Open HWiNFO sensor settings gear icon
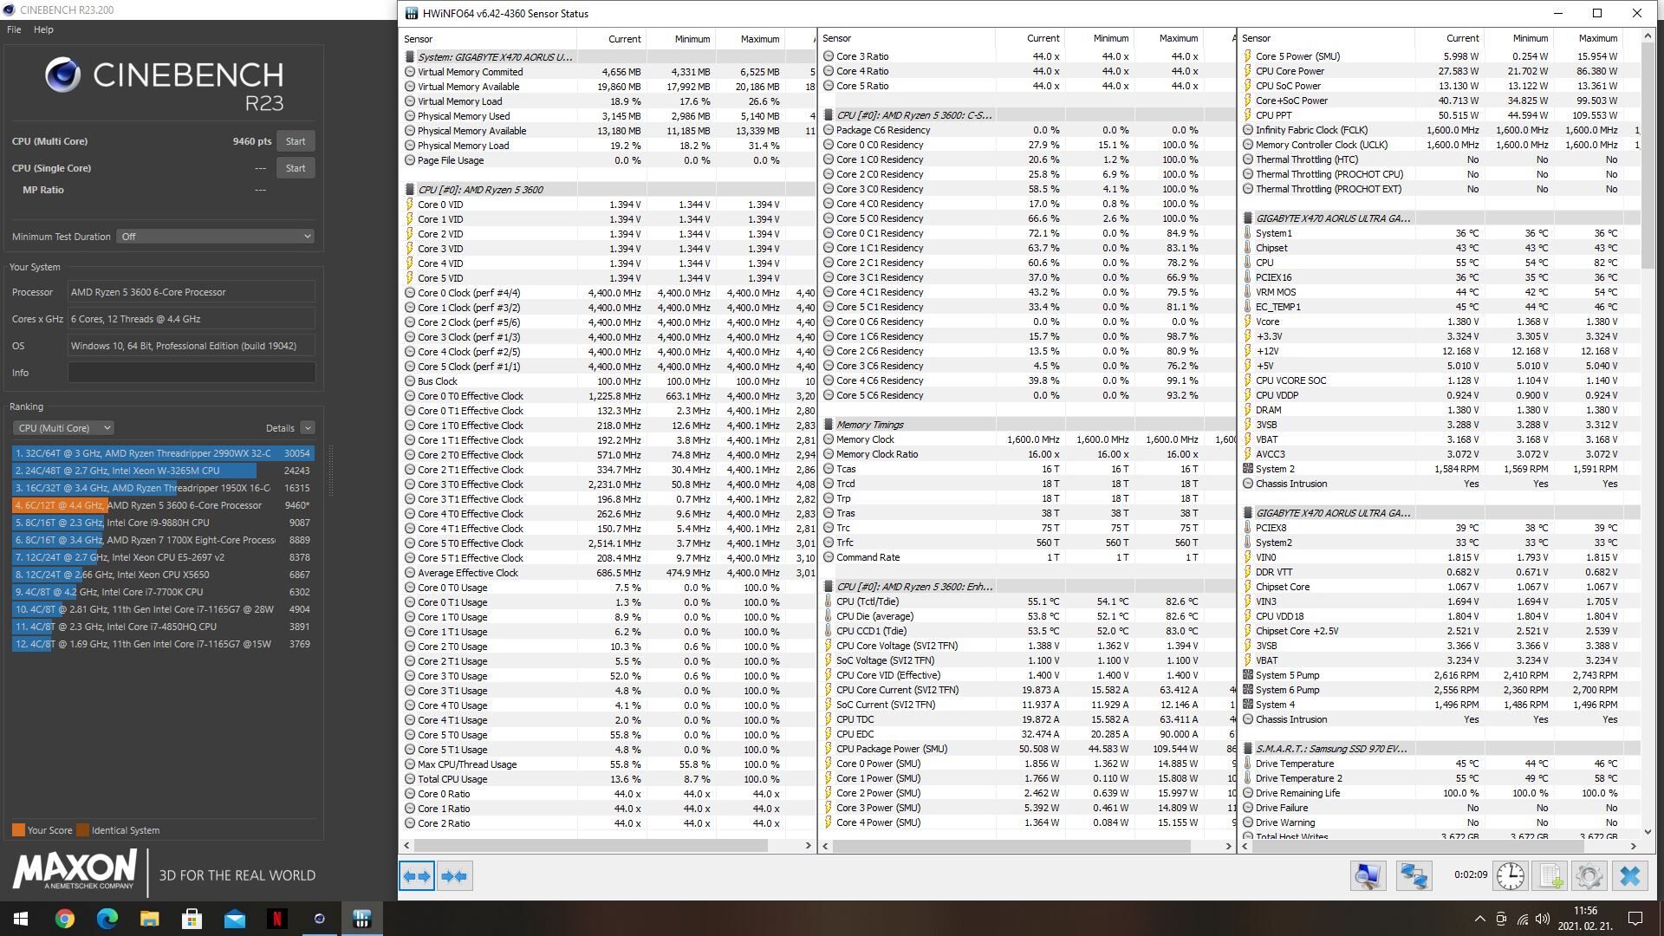 click(x=1589, y=876)
